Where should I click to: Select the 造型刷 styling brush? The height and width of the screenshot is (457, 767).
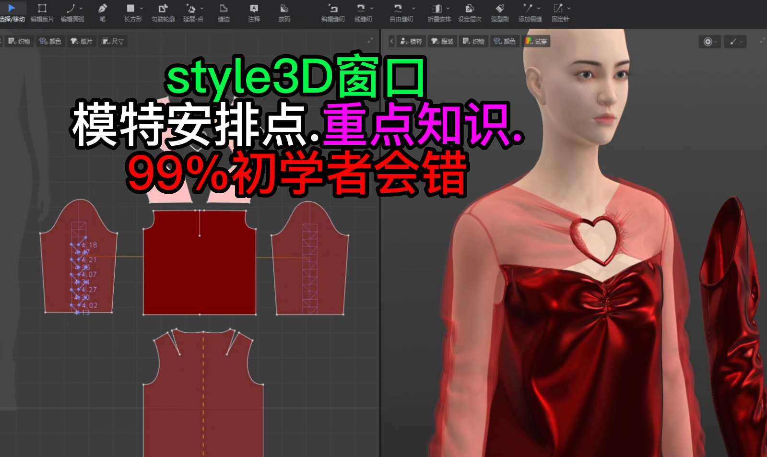click(x=500, y=12)
